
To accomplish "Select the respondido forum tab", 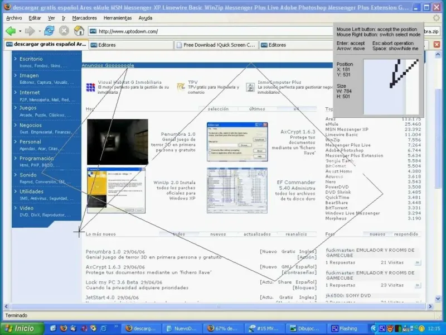I will coord(406,234).
